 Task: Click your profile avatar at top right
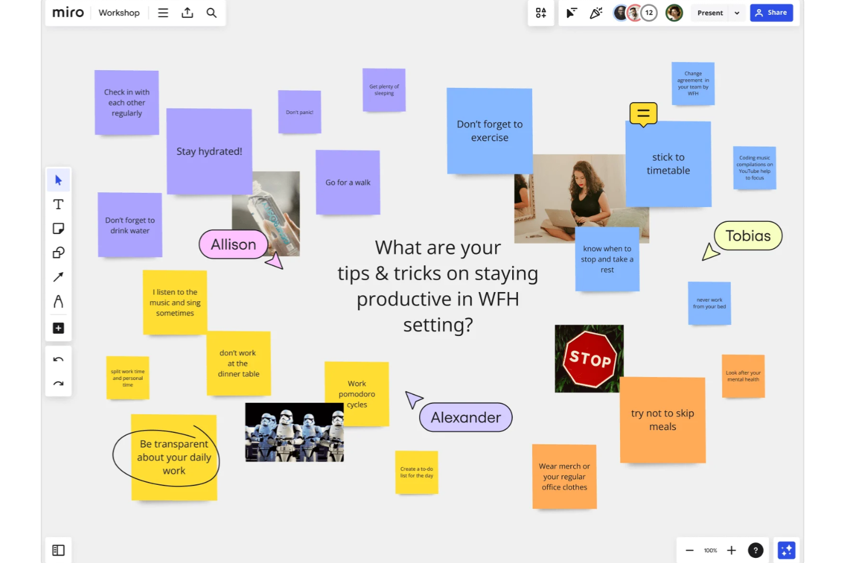click(x=674, y=13)
